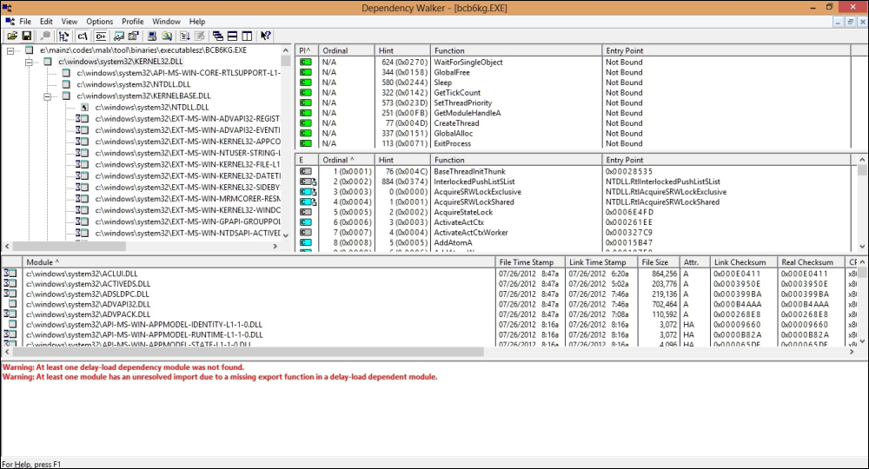Open the Options menu

click(99, 21)
